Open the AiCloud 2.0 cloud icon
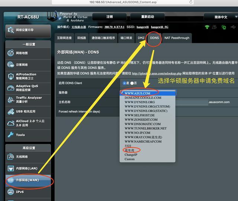Screen dimensions: 238x201 (x=11, y=123)
